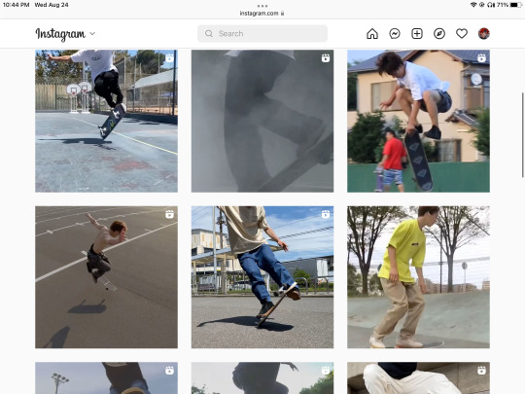
Task: Open the Explore compass icon
Action: pyautogui.click(x=439, y=33)
